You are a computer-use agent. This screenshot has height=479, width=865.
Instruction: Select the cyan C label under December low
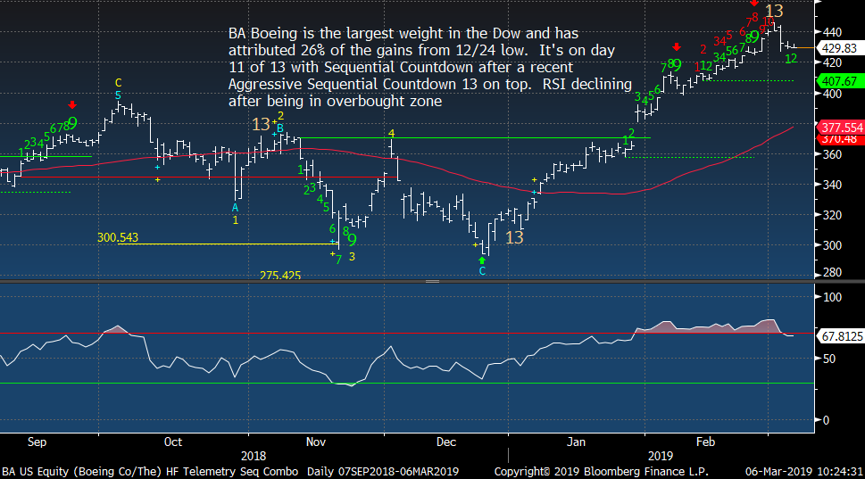(482, 271)
